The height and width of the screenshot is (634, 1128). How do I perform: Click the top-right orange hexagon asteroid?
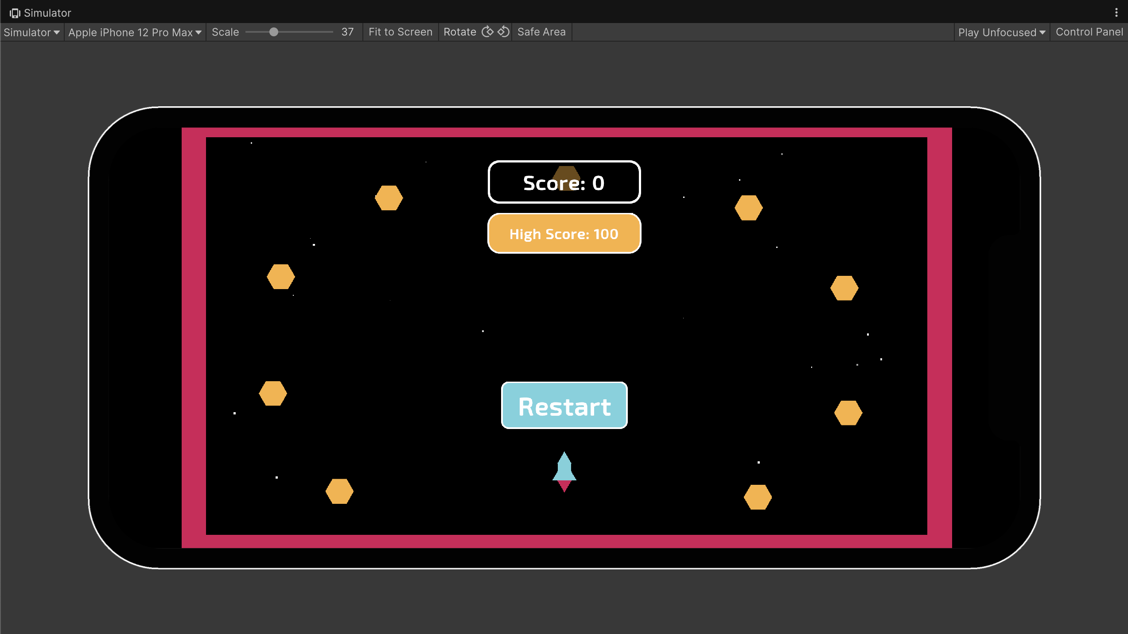point(748,208)
